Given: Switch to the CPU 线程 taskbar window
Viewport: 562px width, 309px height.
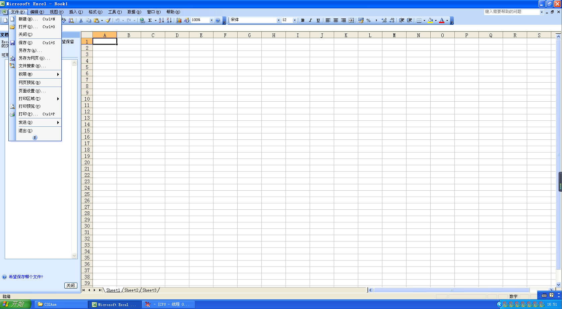Looking at the screenshot, I should point(169,304).
